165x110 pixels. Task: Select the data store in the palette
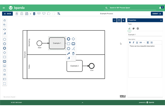tap(4, 75)
